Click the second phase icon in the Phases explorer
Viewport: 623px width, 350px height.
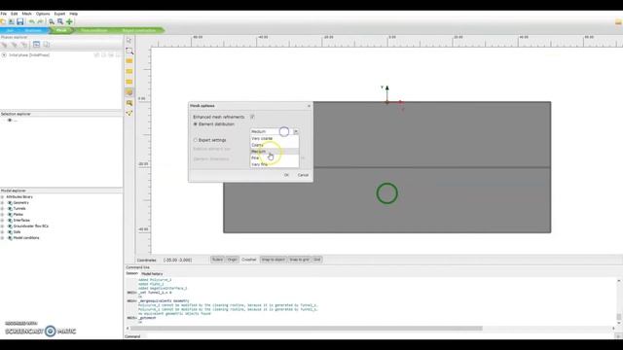(15, 45)
